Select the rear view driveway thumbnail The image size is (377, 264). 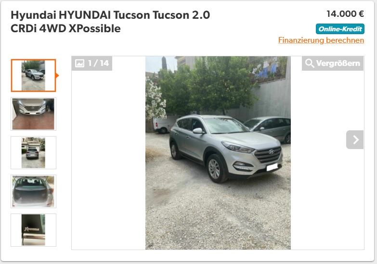(x=33, y=152)
